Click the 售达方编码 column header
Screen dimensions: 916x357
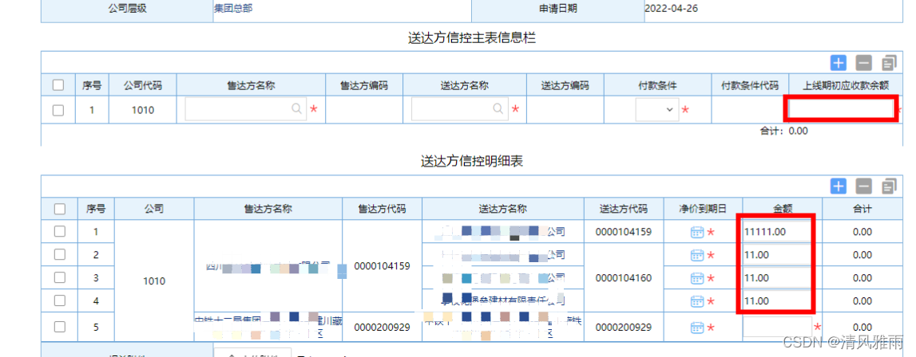click(364, 85)
